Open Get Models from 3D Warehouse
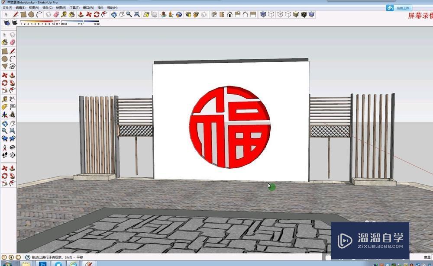This screenshot has height=266, width=433. coord(188,14)
